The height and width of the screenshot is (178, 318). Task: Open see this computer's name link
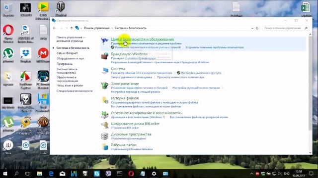click(x=180, y=77)
